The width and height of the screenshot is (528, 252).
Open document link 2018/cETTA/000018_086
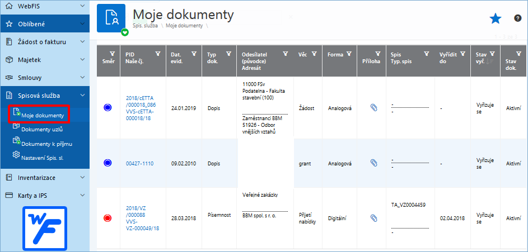point(141,108)
